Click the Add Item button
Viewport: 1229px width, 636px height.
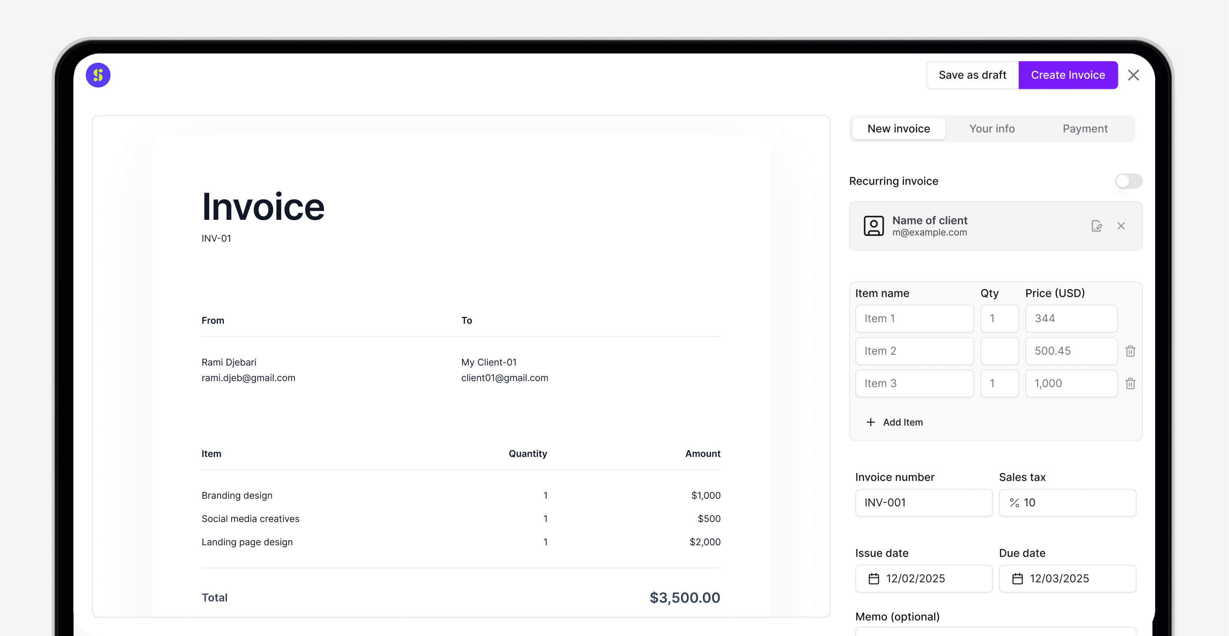point(895,422)
